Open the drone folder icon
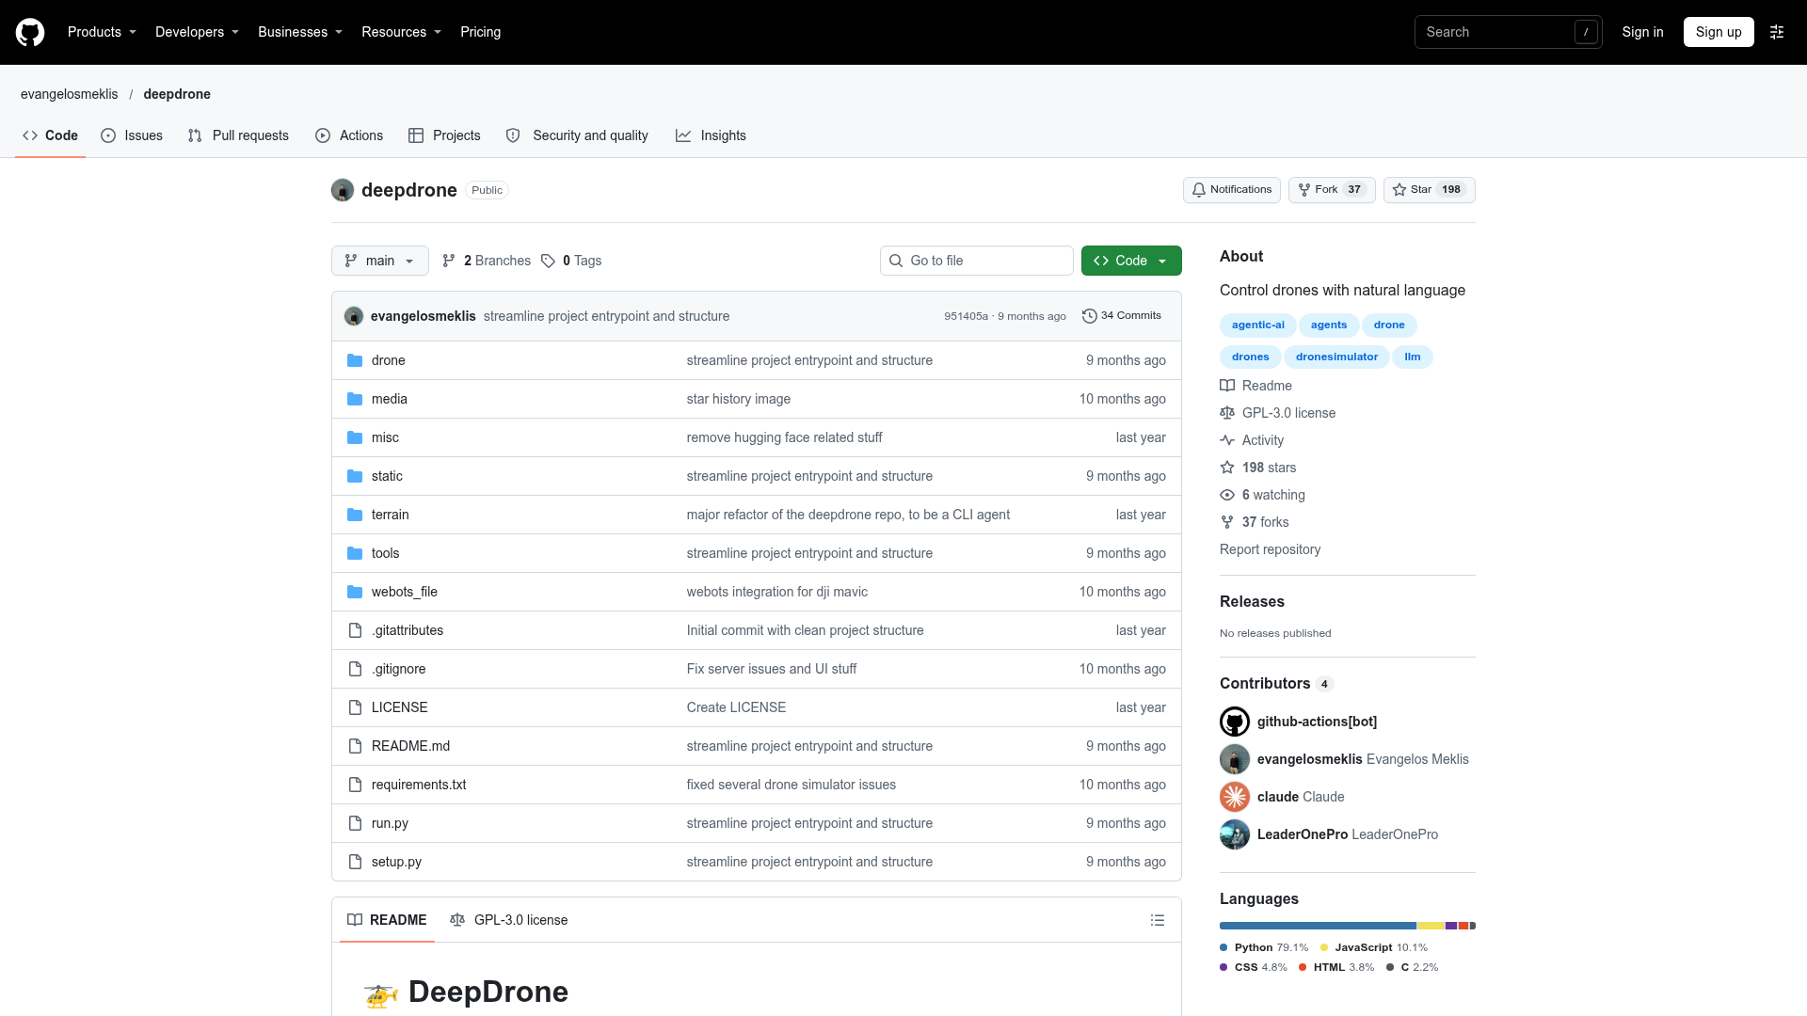The width and height of the screenshot is (1807, 1016). pos(355,360)
